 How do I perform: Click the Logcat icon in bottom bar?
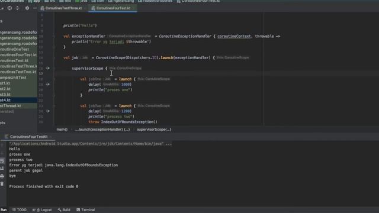tap(34, 210)
